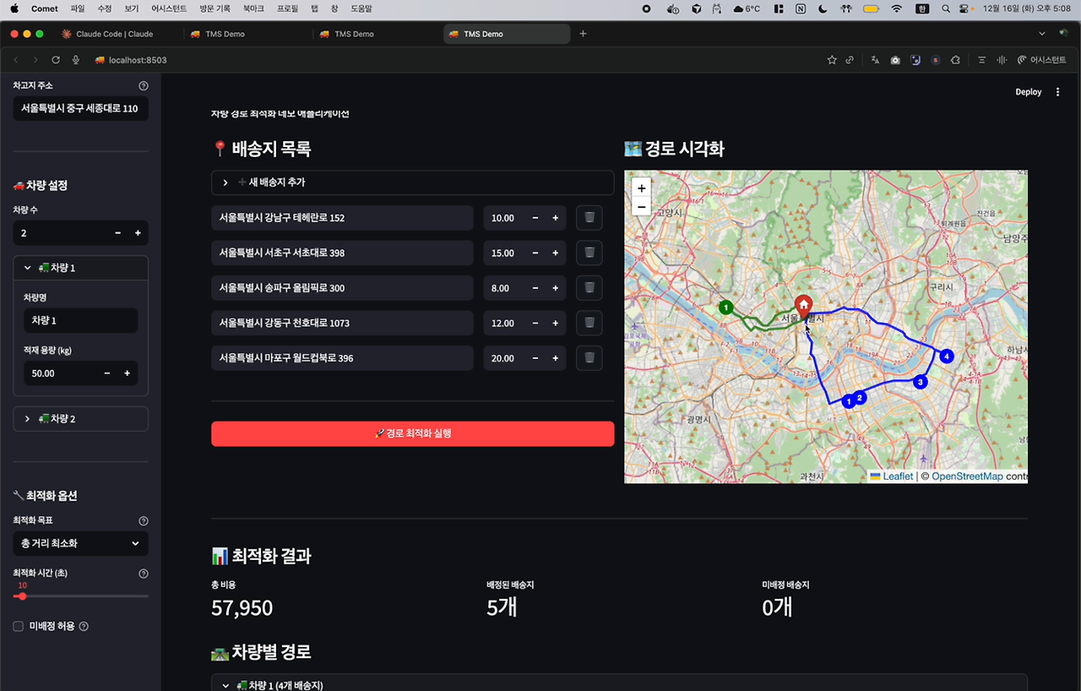
Task: Open the OpenStreetMap attribution link
Action: [967, 476]
